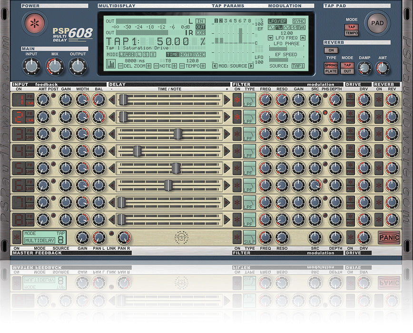Select the IN meter mode
Screen dimensions: 413x333
[x=200, y=21]
